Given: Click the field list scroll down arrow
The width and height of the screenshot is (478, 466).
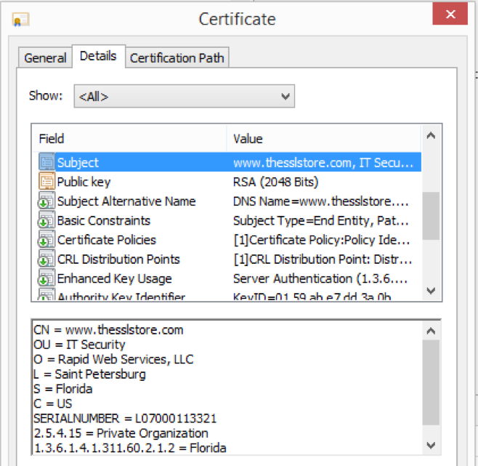Looking at the screenshot, I should (x=431, y=290).
